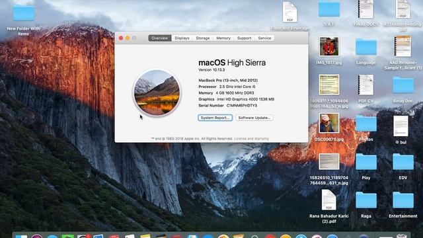Select the bul document icon
Screen dimensions: 423x238
401,126
